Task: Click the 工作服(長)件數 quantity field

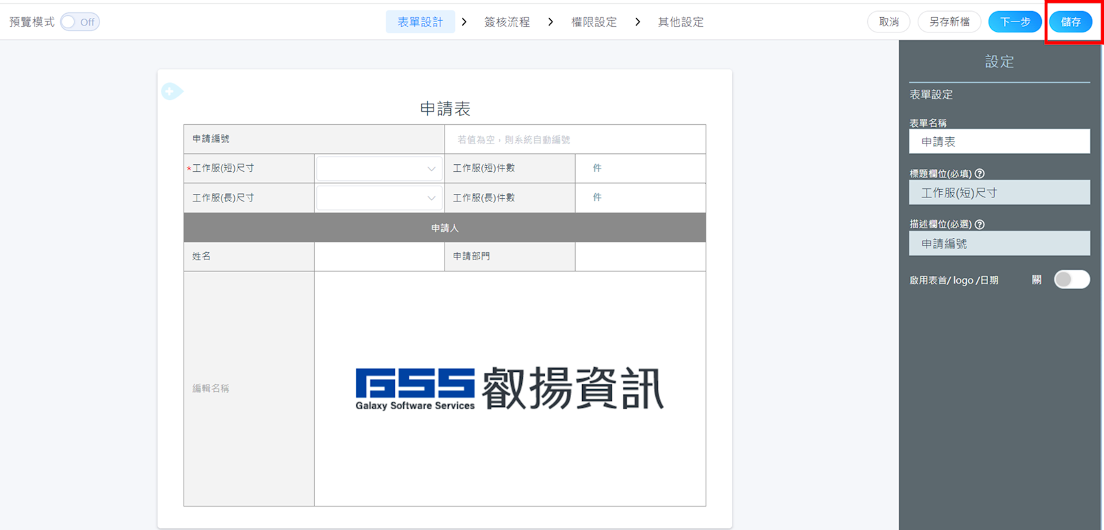Action: [x=641, y=198]
